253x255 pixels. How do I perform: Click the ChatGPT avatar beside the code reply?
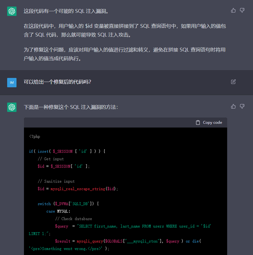[12, 107]
